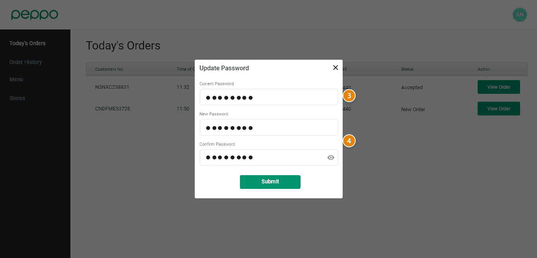
Task: Open the Menu sidebar item
Action: click(x=17, y=79)
